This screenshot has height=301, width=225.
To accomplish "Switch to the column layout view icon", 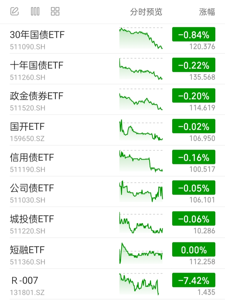I will [x=35, y=11].
